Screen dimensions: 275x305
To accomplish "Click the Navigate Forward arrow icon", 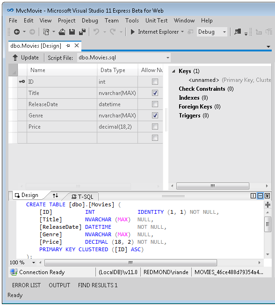I will pyautogui.click(x=32, y=32).
